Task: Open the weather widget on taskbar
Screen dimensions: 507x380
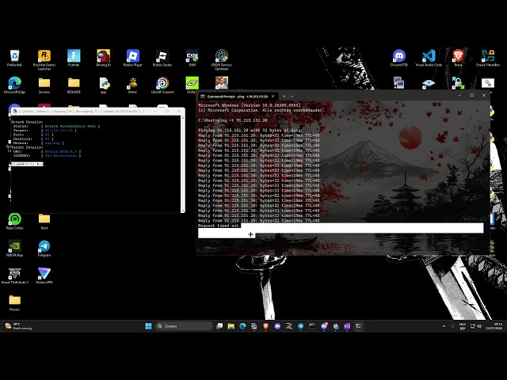Action: (18, 326)
